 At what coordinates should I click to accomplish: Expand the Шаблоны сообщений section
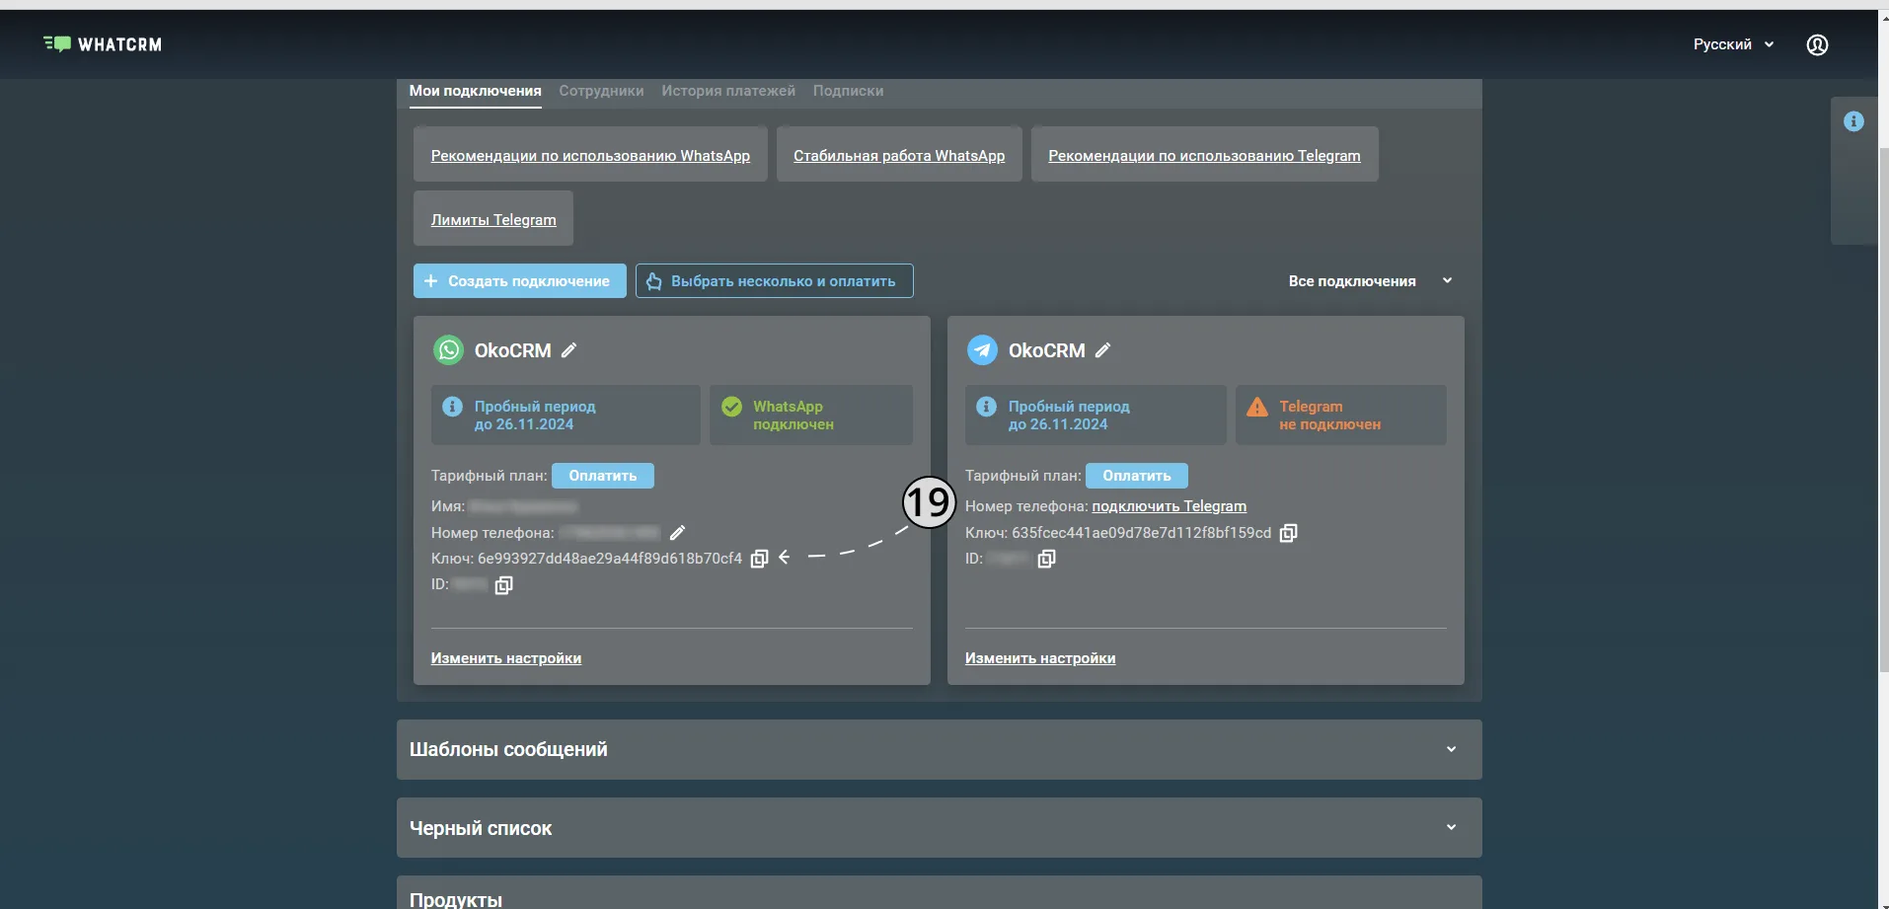pos(939,749)
